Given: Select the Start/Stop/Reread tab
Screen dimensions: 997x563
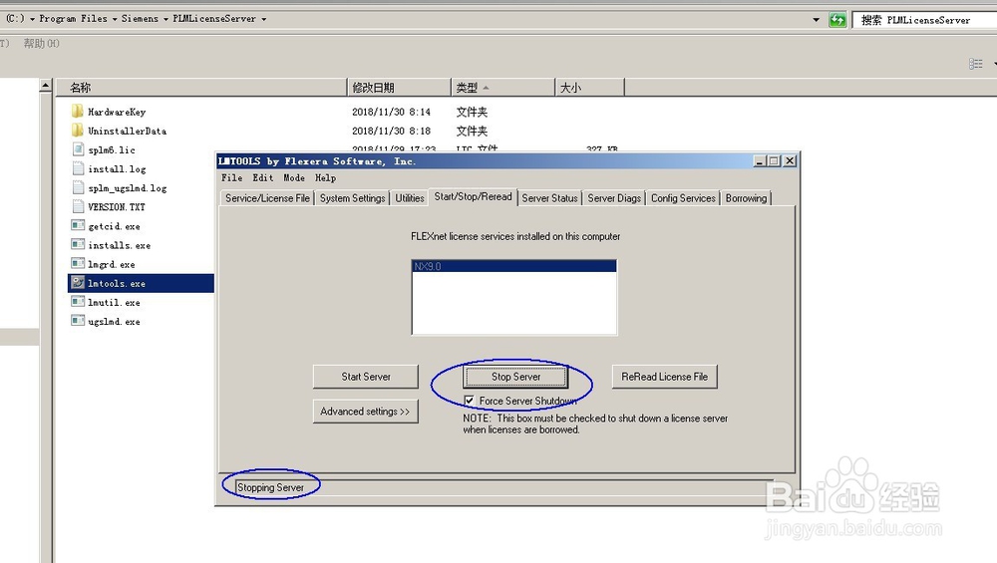Looking at the screenshot, I should [x=473, y=197].
